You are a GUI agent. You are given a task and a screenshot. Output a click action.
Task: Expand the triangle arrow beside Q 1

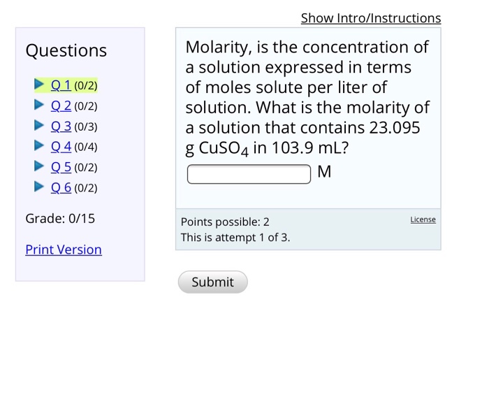point(39,84)
